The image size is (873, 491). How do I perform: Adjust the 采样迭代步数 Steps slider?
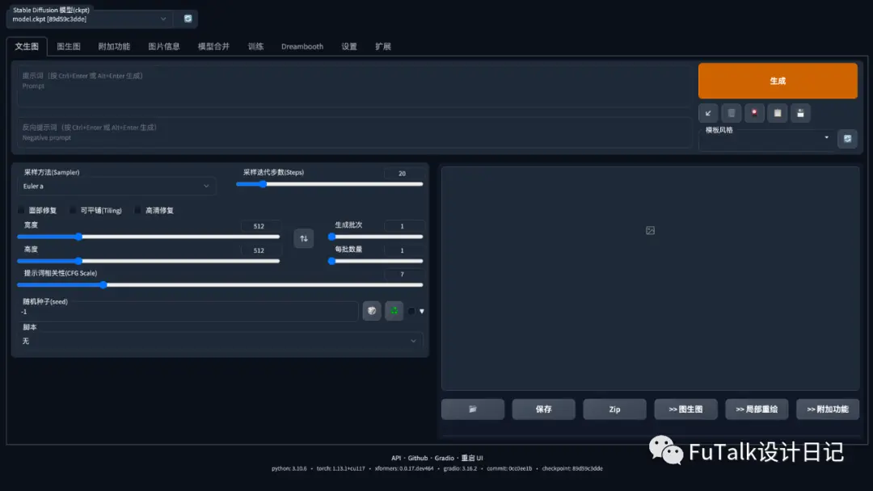click(x=330, y=184)
